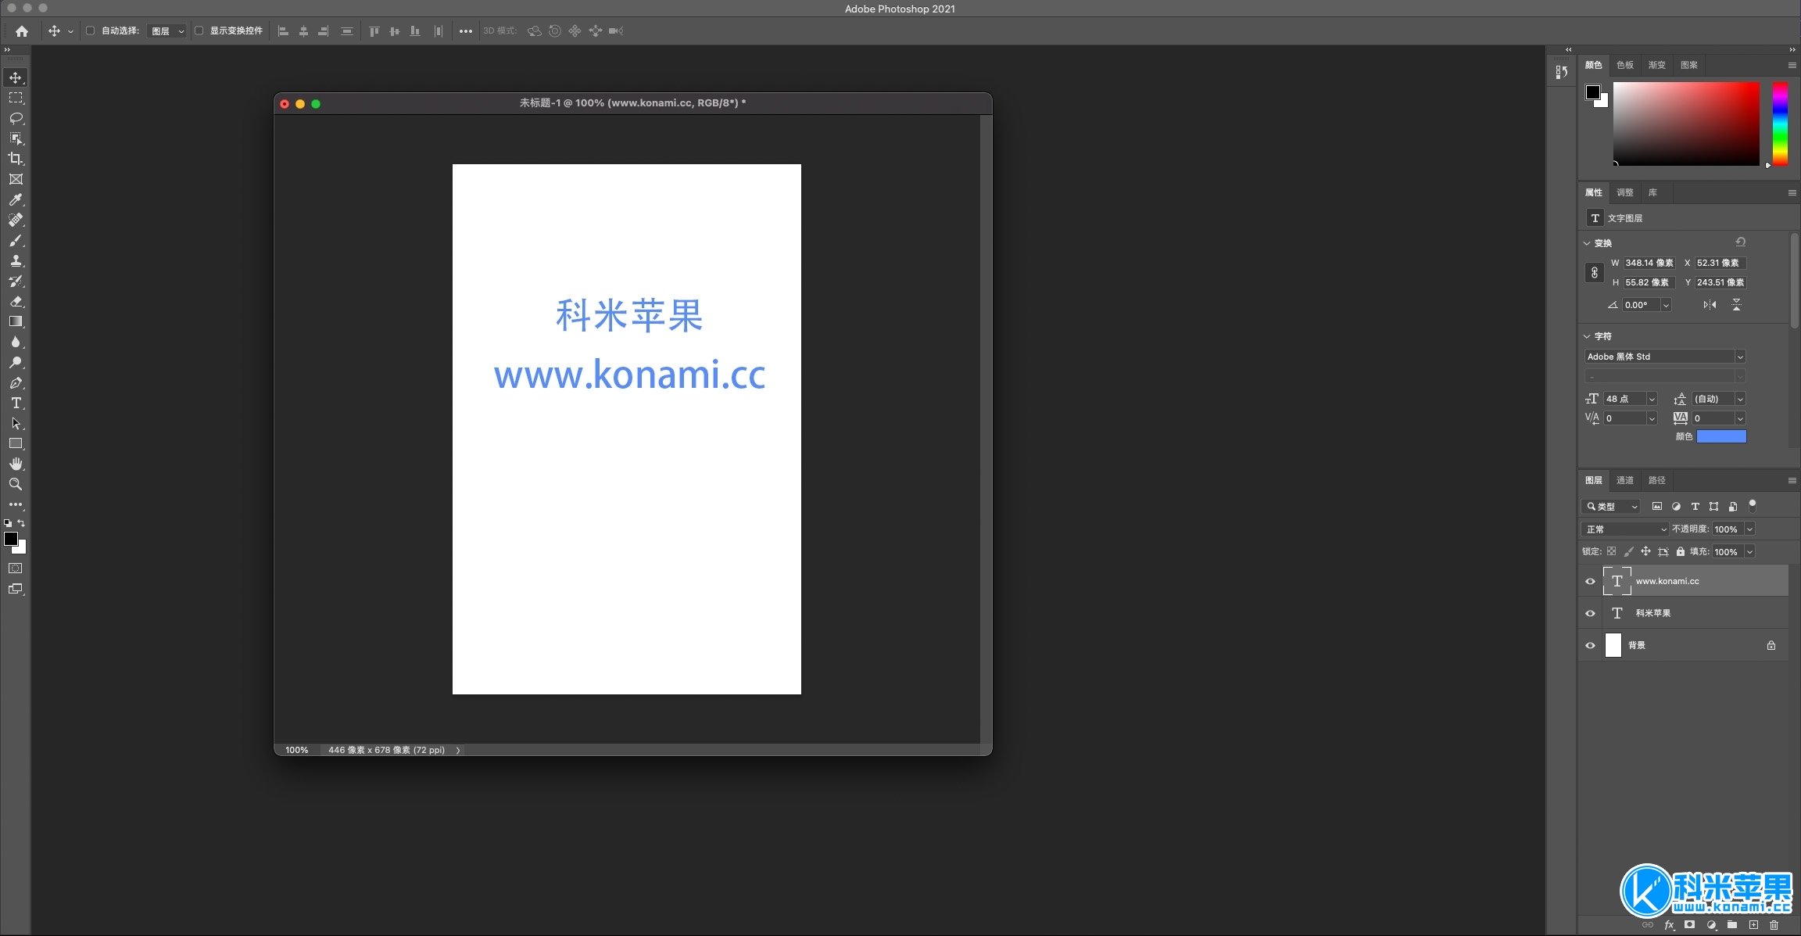Select the Move tool

[16, 77]
